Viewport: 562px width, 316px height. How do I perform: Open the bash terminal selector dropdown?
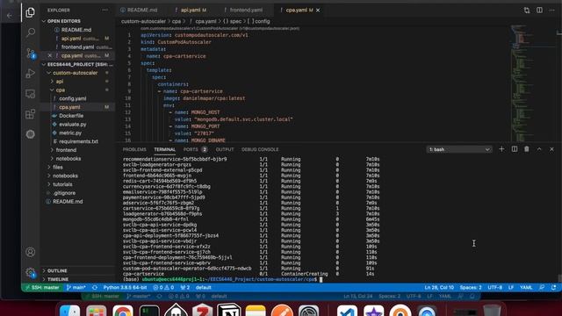tap(458, 149)
